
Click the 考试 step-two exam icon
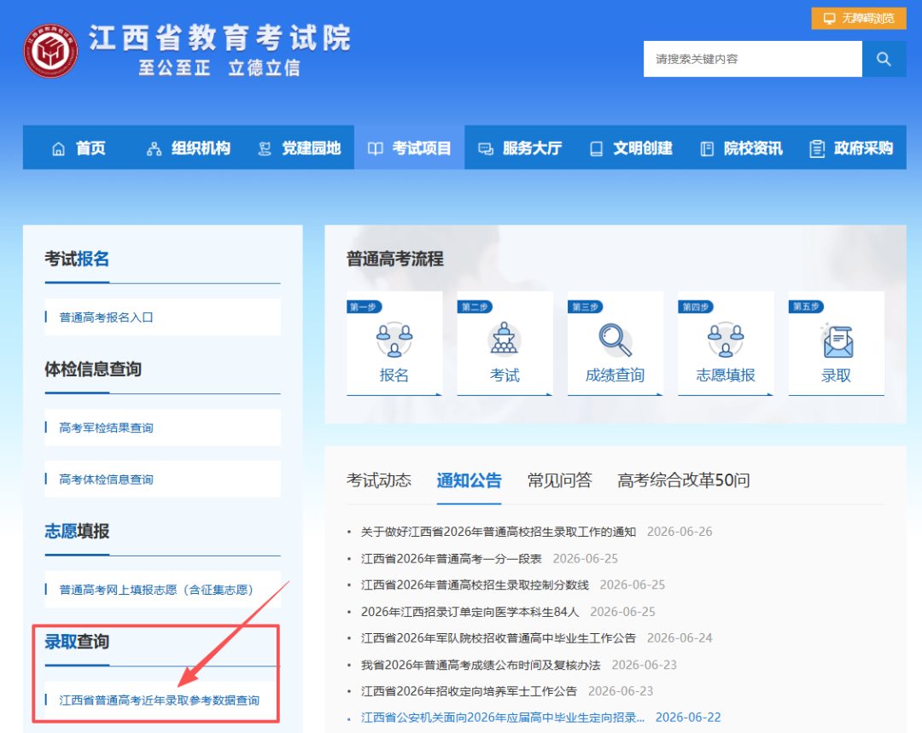pyautogui.click(x=505, y=338)
